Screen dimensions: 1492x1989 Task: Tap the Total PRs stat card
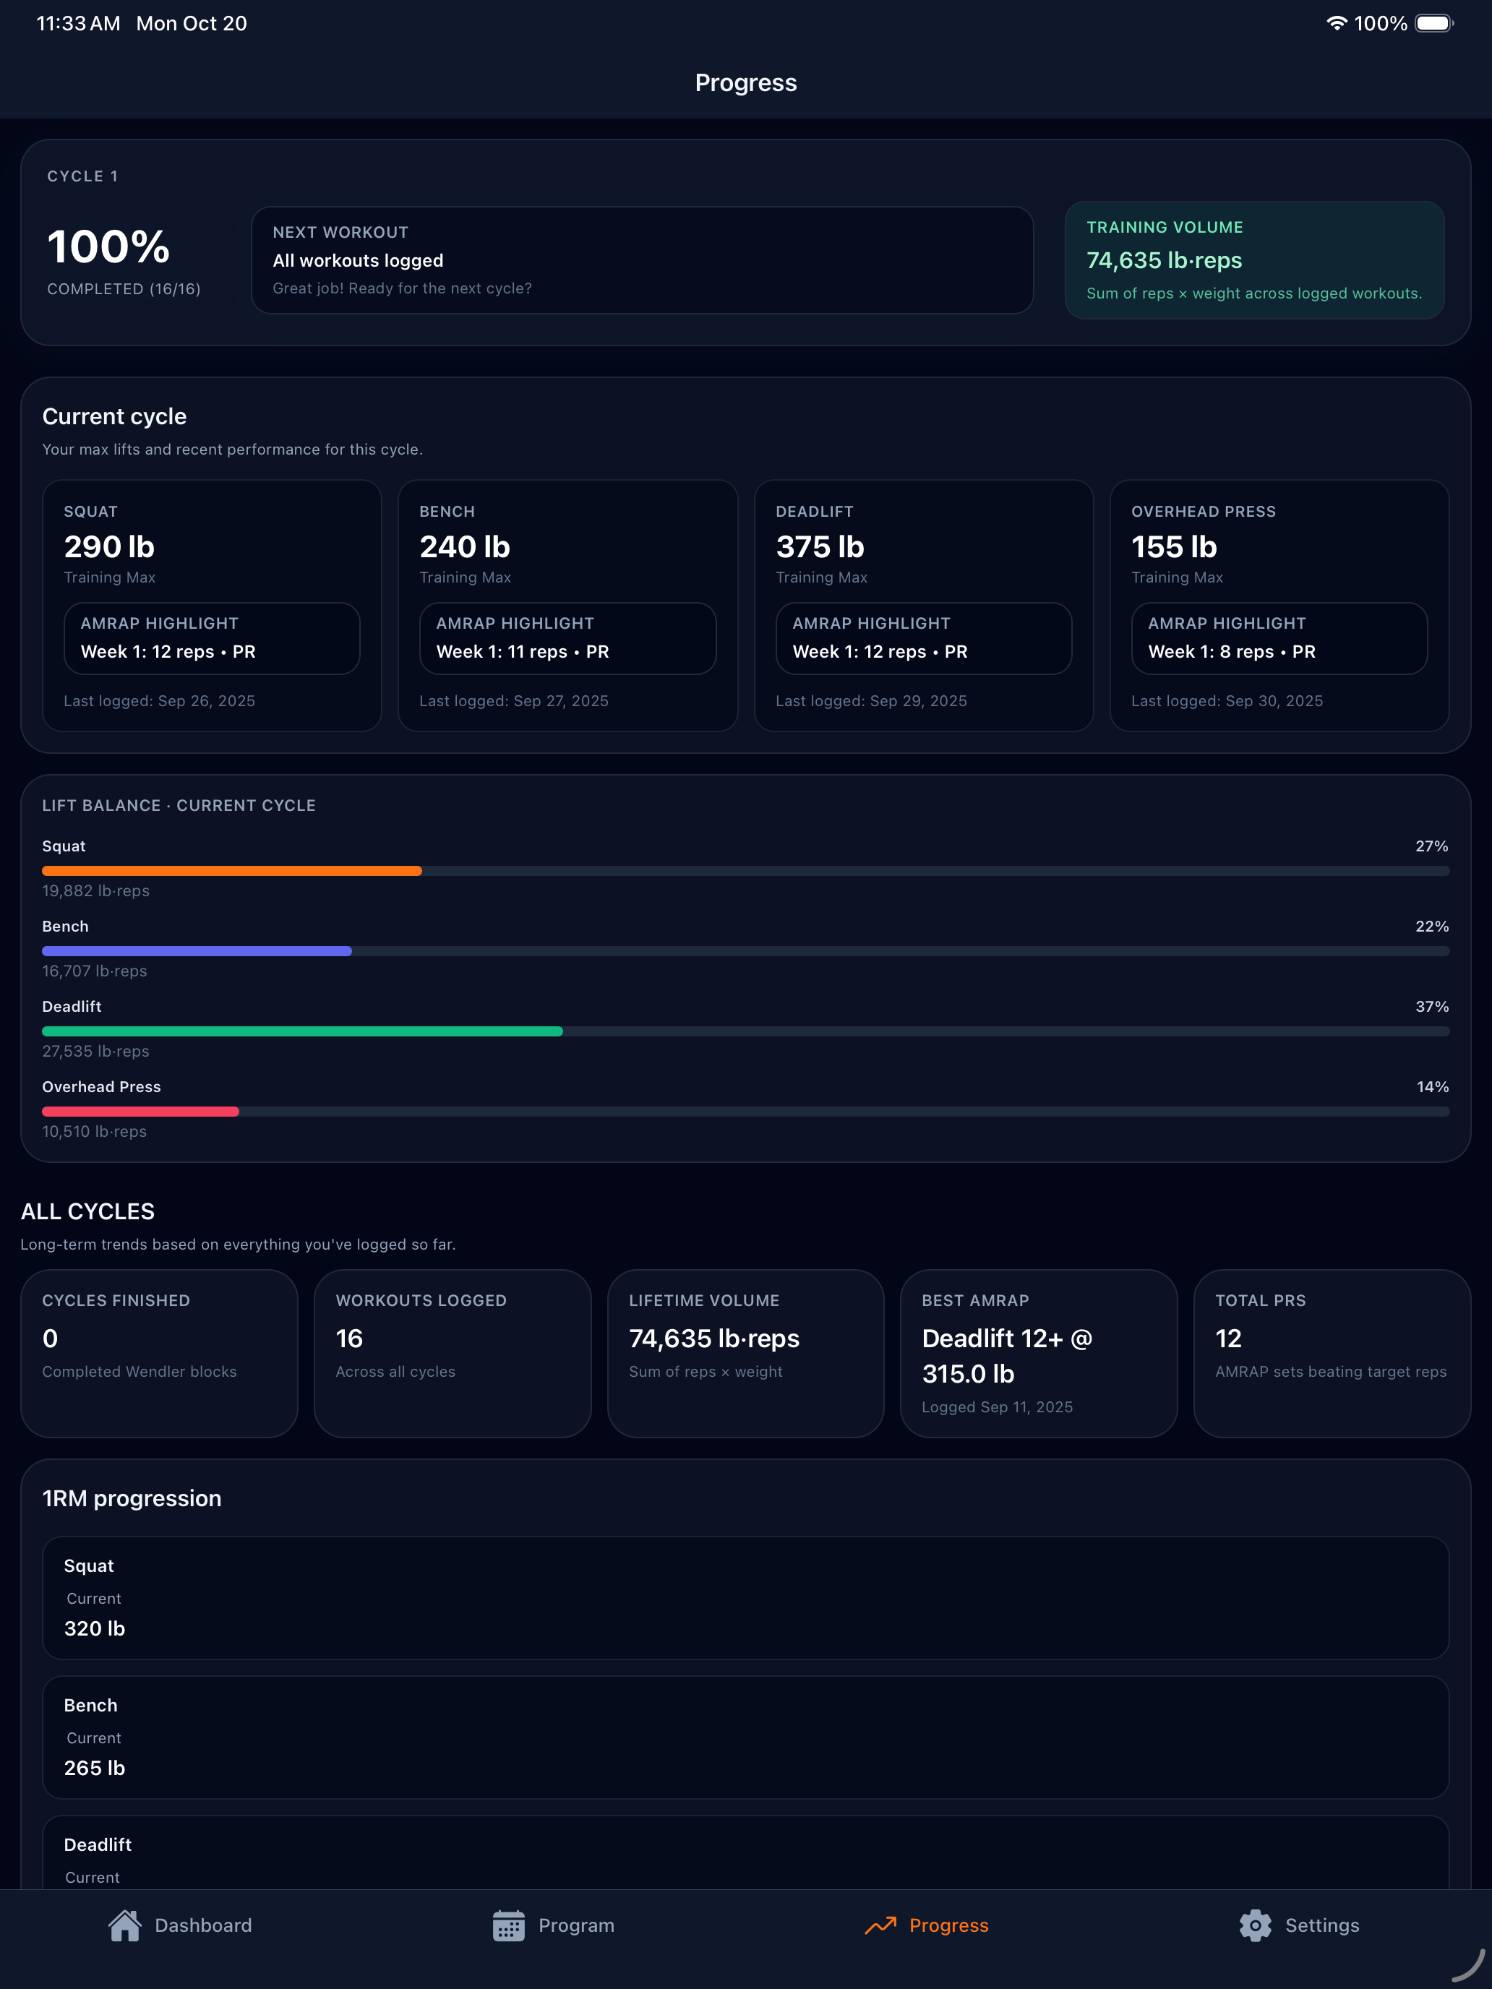point(1332,1353)
